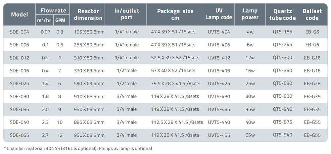
Task: Click the Reactor dimension column header
Action: 88,14
